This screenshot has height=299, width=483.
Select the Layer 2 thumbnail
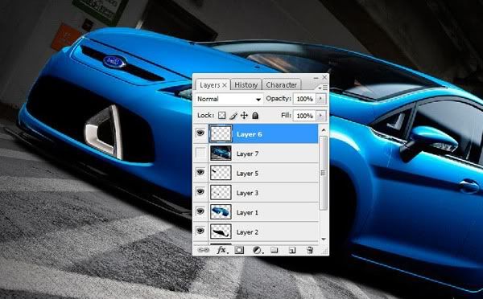tap(221, 231)
